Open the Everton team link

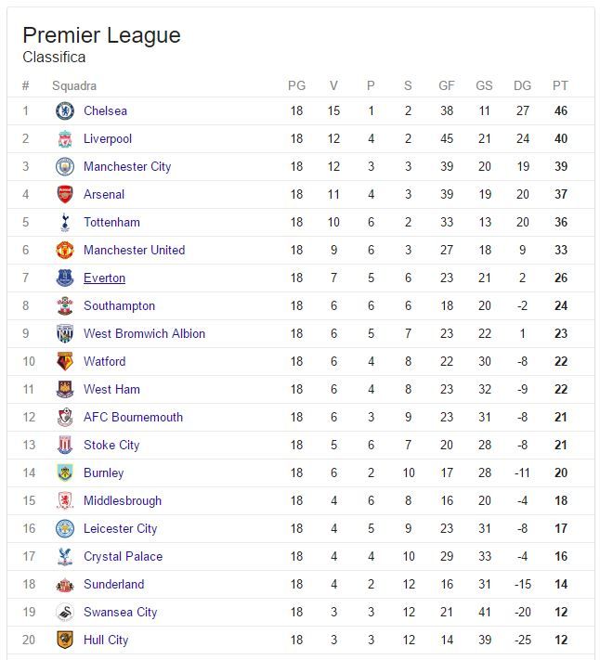(104, 278)
